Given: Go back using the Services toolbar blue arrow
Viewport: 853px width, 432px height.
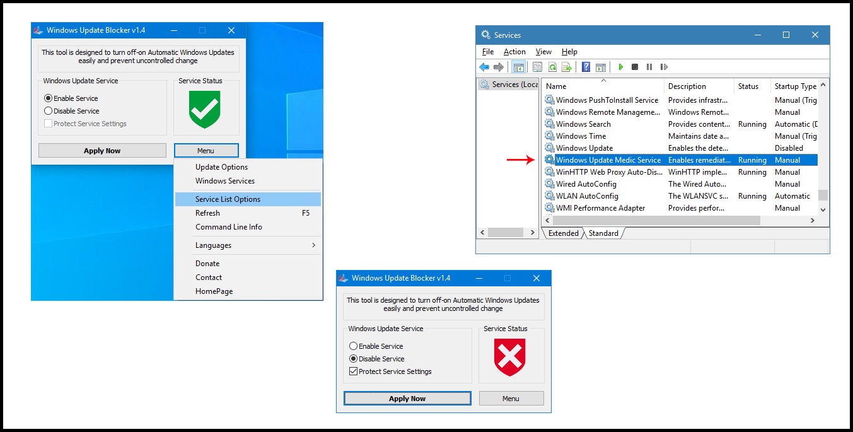Looking at the screenshot, I should pyautogui.click(x=484, y=67).
